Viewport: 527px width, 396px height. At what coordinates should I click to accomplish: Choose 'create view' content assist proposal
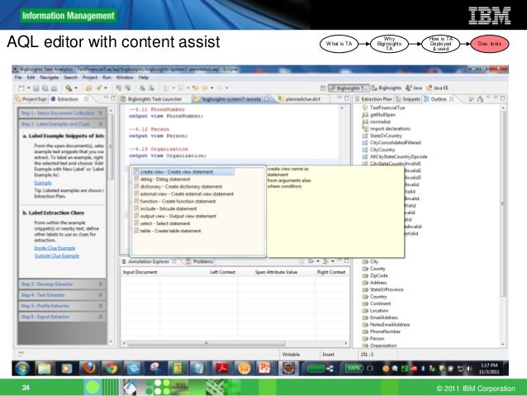[x=183, y=172]
